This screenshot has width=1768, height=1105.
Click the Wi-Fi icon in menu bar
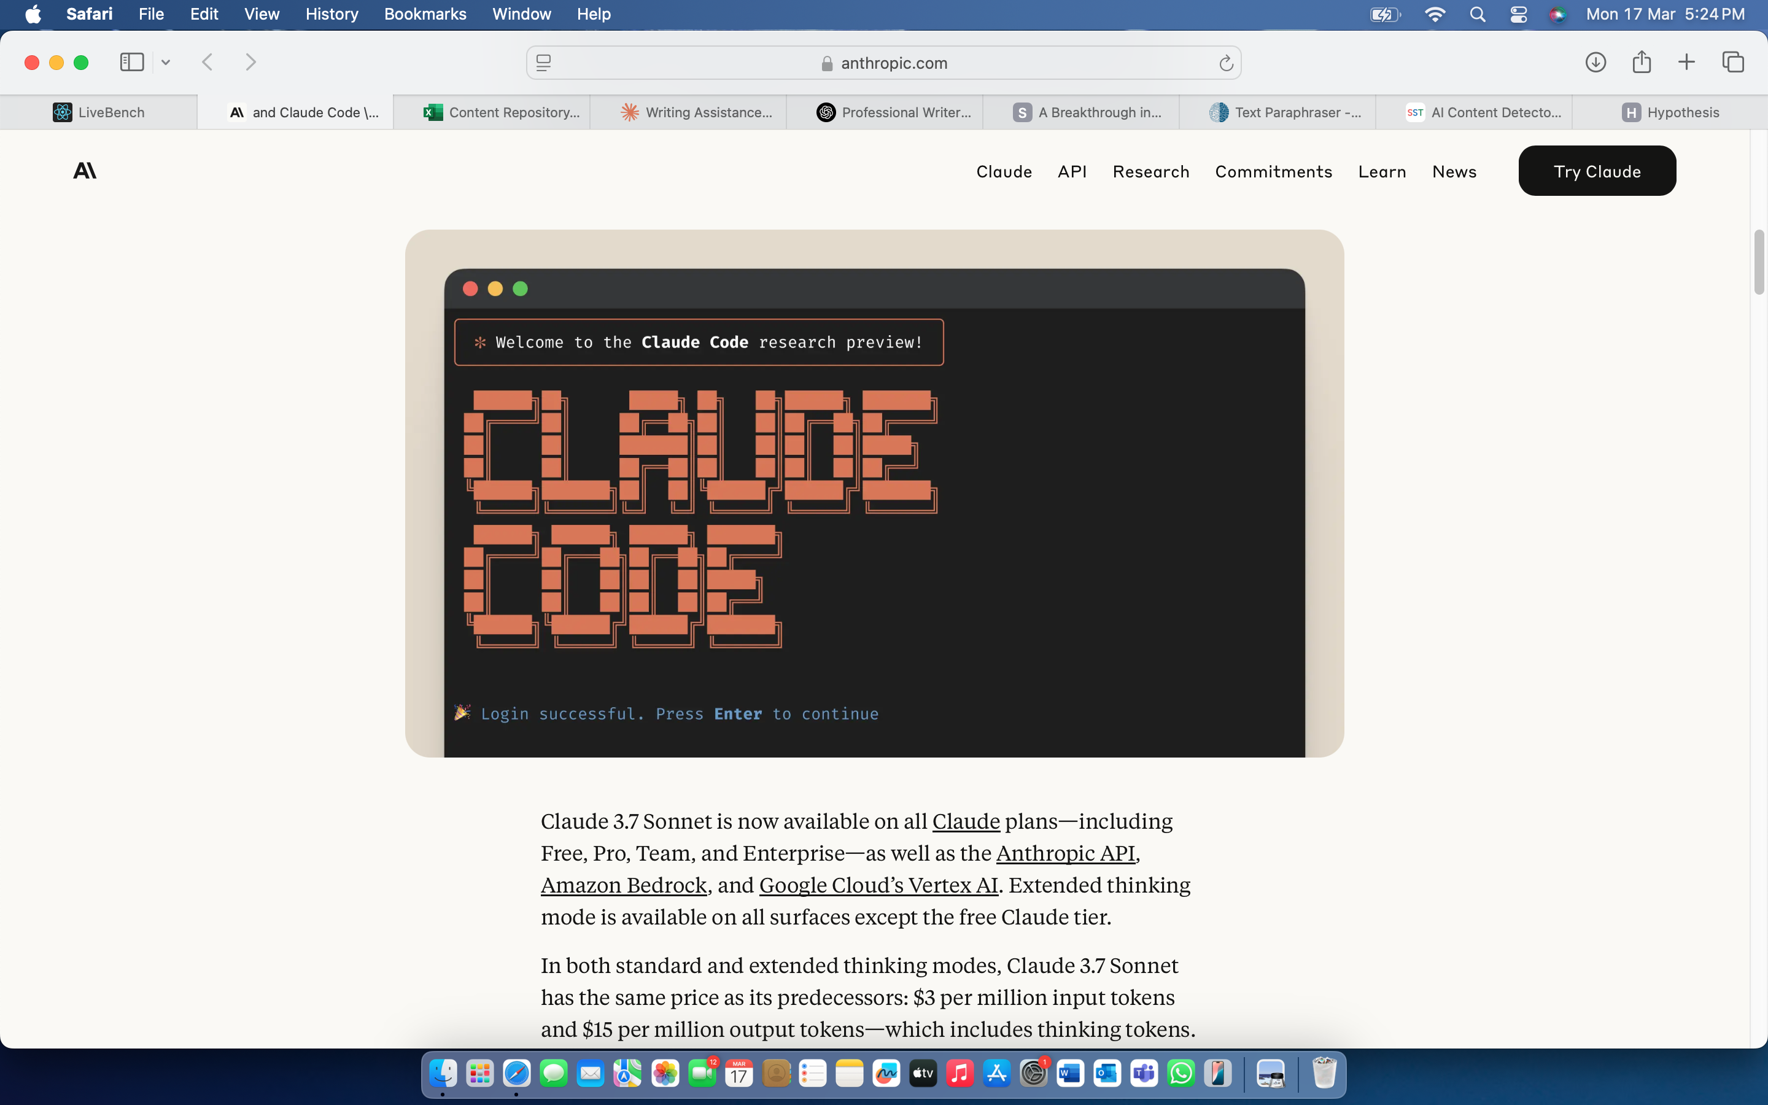point(1435,15)
